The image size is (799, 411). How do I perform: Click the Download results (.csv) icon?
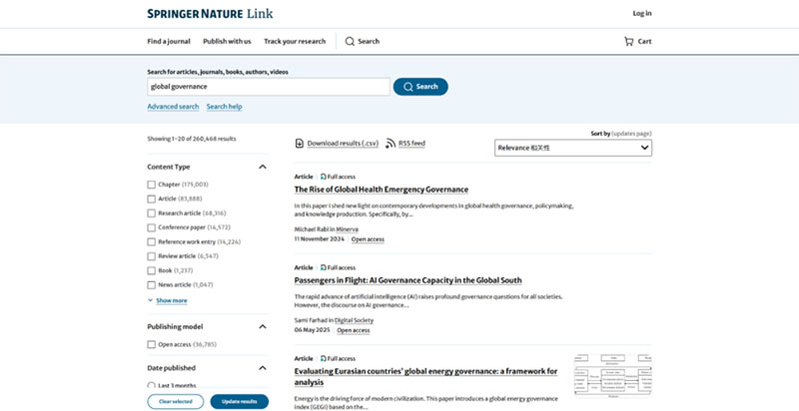tap(300, 144)
